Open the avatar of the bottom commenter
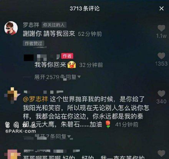The width and height of the screenshot is (169, 159). pos(12,154)
